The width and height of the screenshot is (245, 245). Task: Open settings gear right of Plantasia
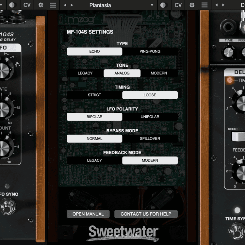coord(192,5)
